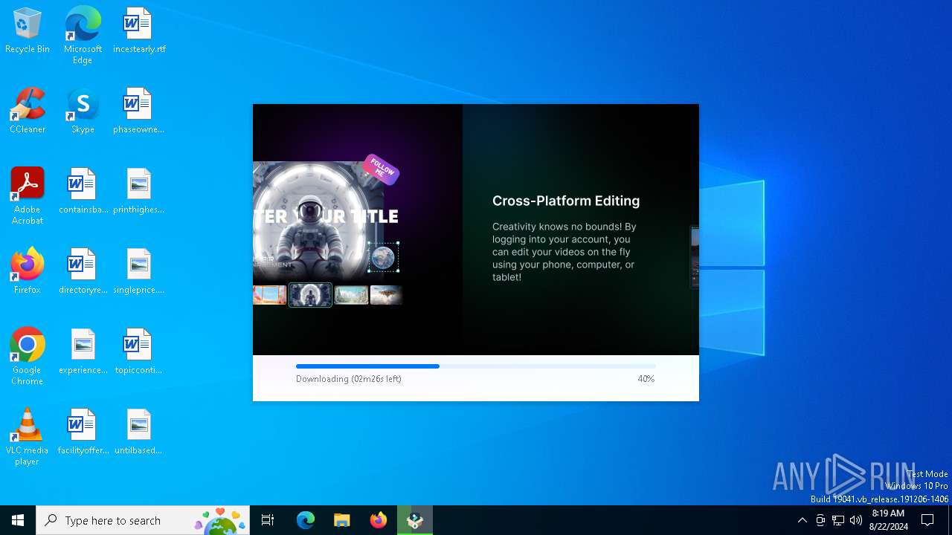Viewport: 952px width, 535px height.
Task: Open the Firefox desktop shortcut
Action: click(28, 272)
